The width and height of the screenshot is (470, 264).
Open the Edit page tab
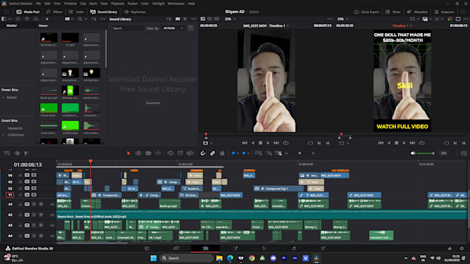point(205,248)
